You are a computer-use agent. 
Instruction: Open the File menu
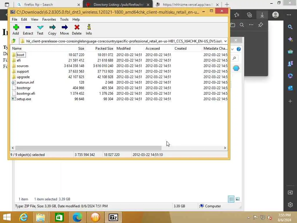coord(15,19)
